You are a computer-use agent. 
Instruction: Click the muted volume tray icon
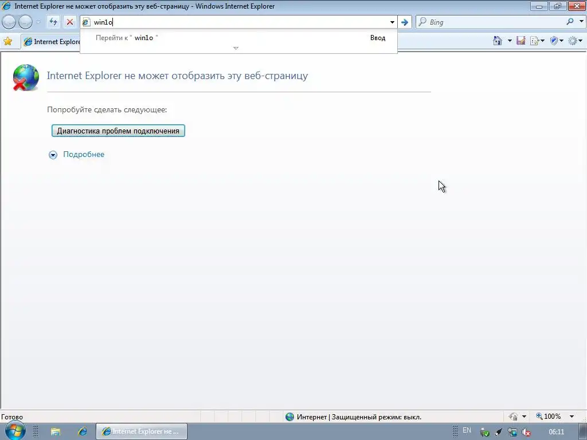[x=526, y=432]
